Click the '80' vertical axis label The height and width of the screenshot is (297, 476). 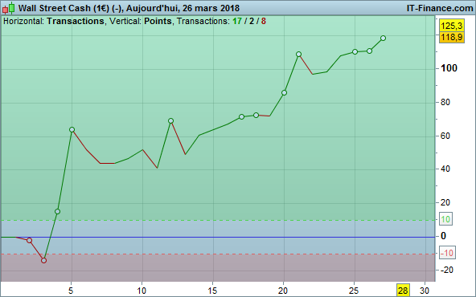click(x=445, y=102)
